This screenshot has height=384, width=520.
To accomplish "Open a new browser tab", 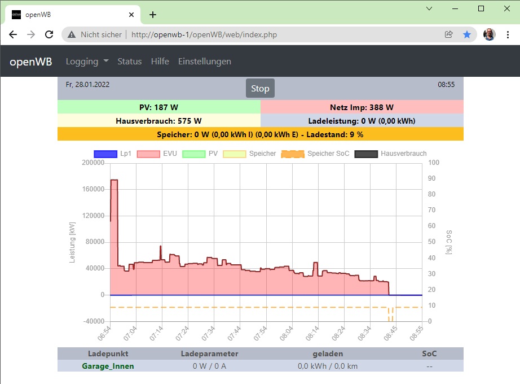I will (x=152, y=15).
